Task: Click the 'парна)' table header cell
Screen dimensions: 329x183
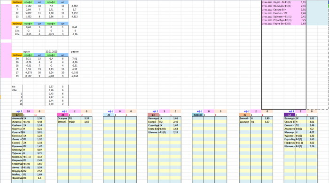Action: [198, 115]
